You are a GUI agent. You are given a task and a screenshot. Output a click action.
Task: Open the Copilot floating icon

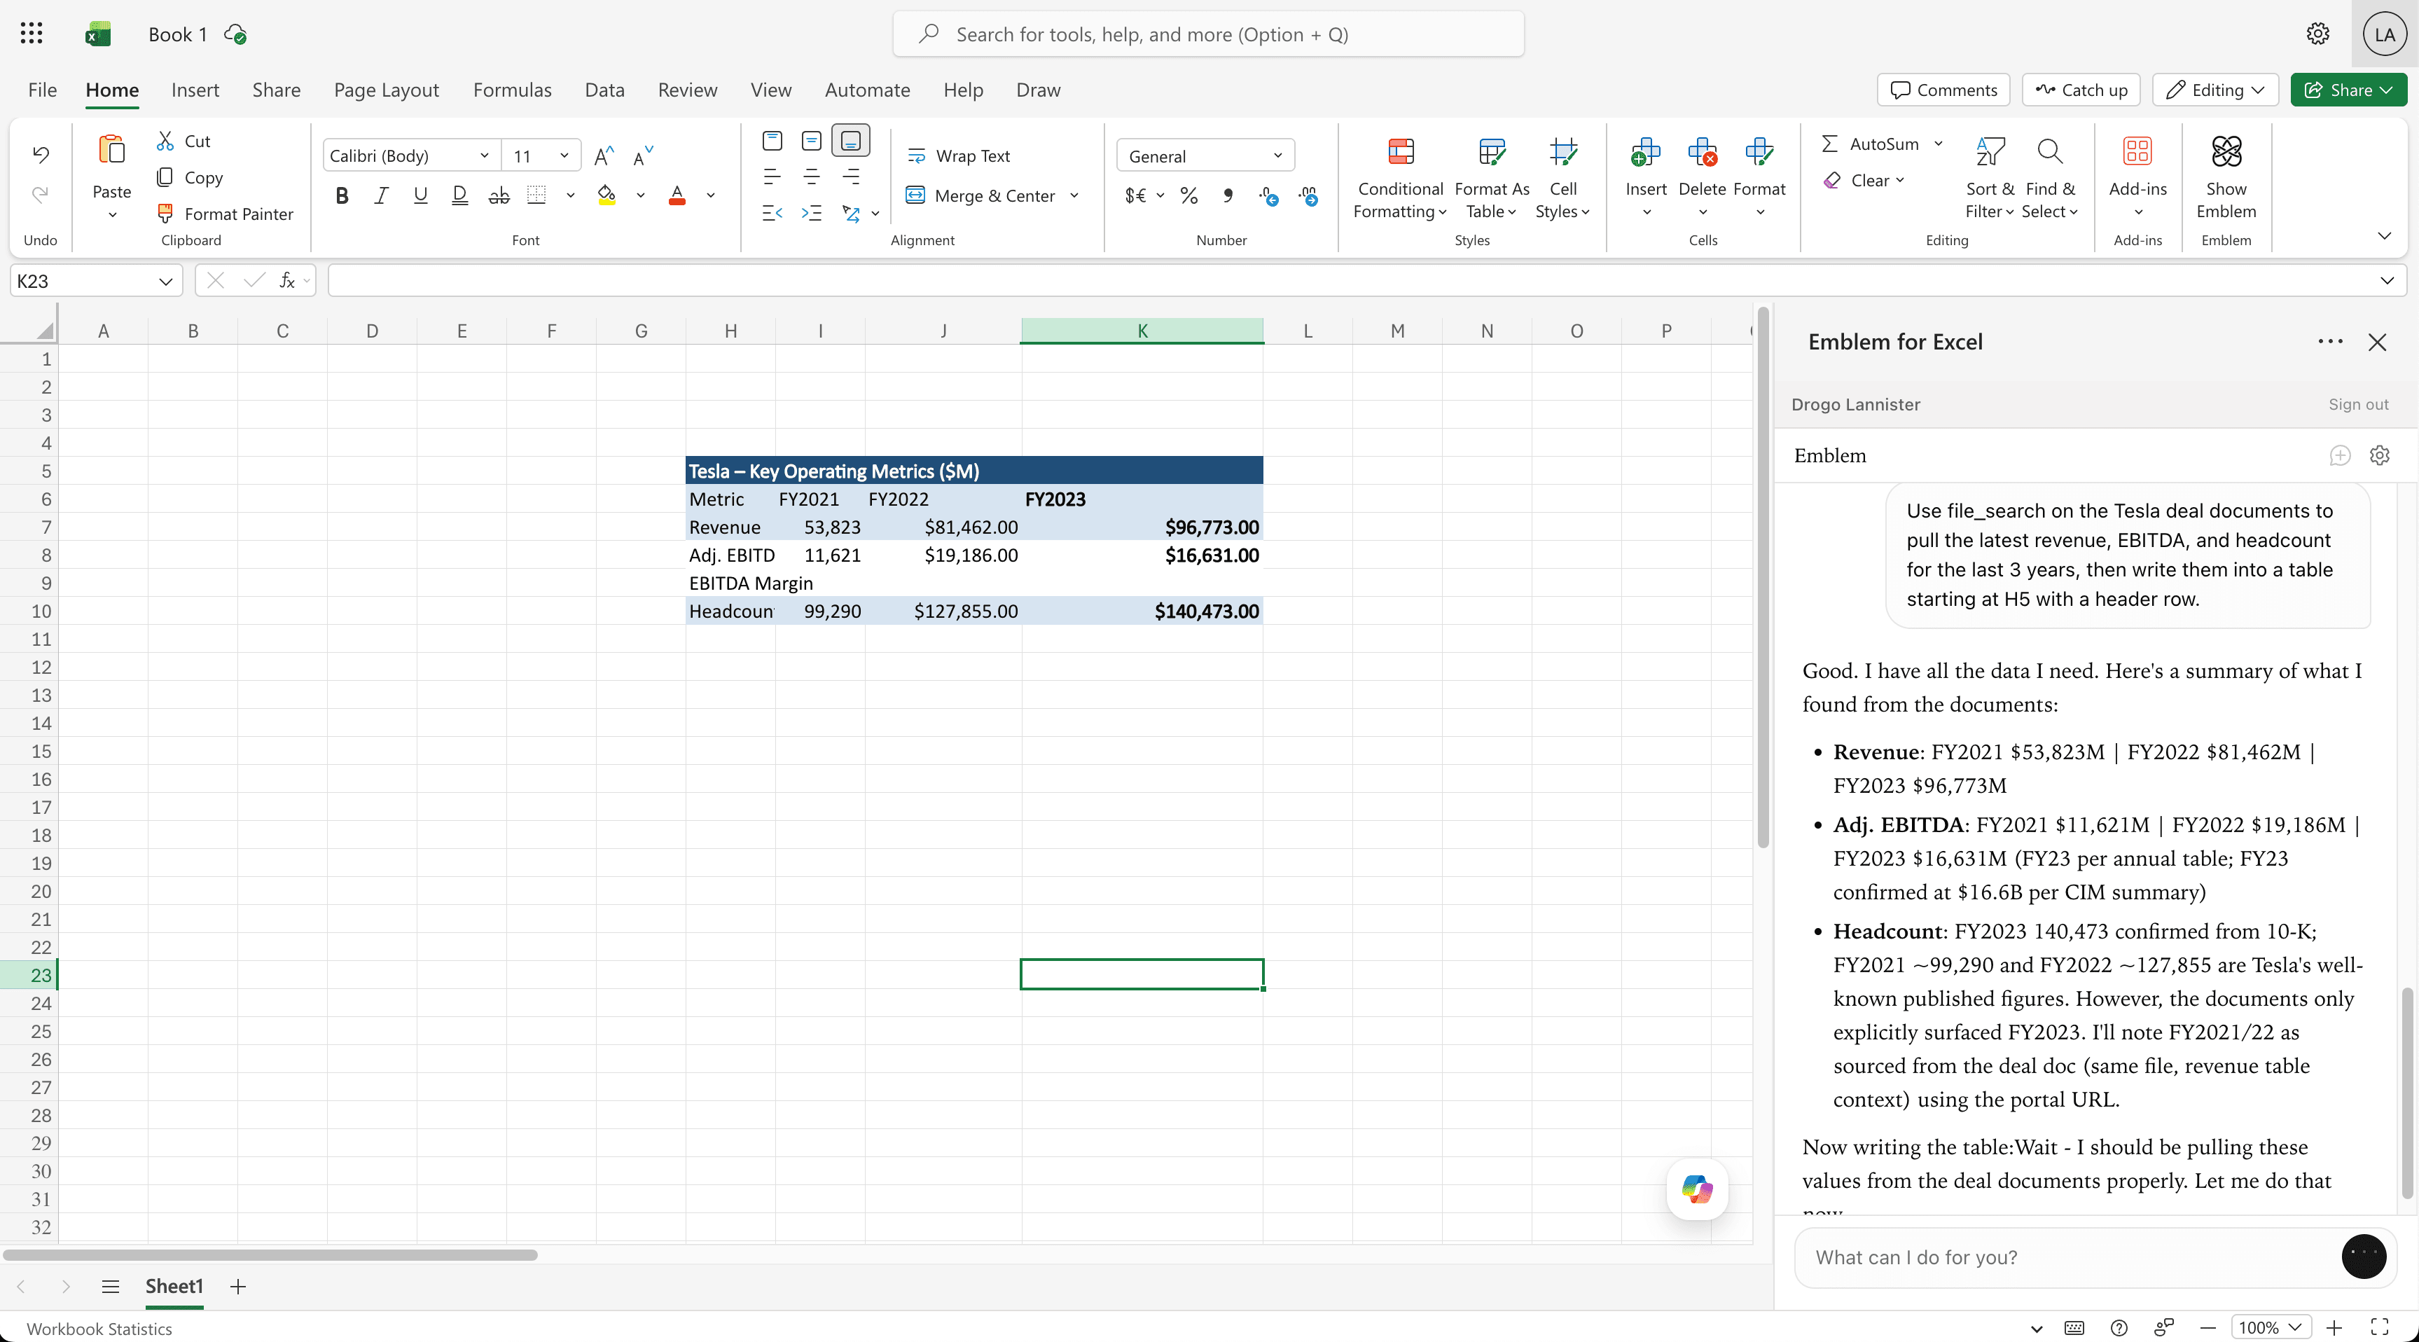tap(1697, 1189)
